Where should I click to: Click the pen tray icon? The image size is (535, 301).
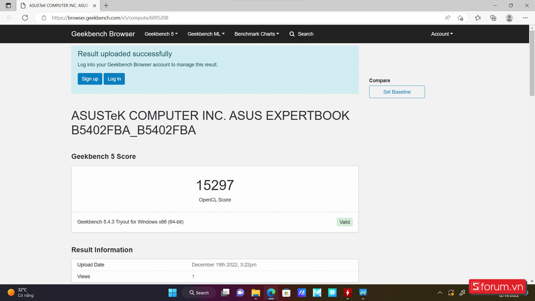point(462,293)
